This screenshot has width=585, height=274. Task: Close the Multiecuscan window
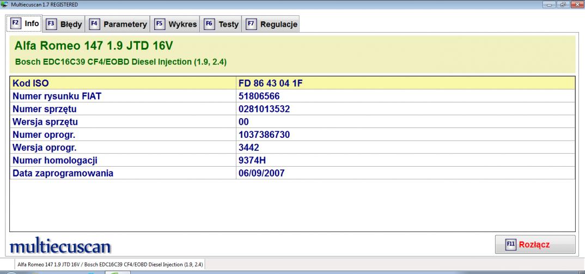(576, 4)
